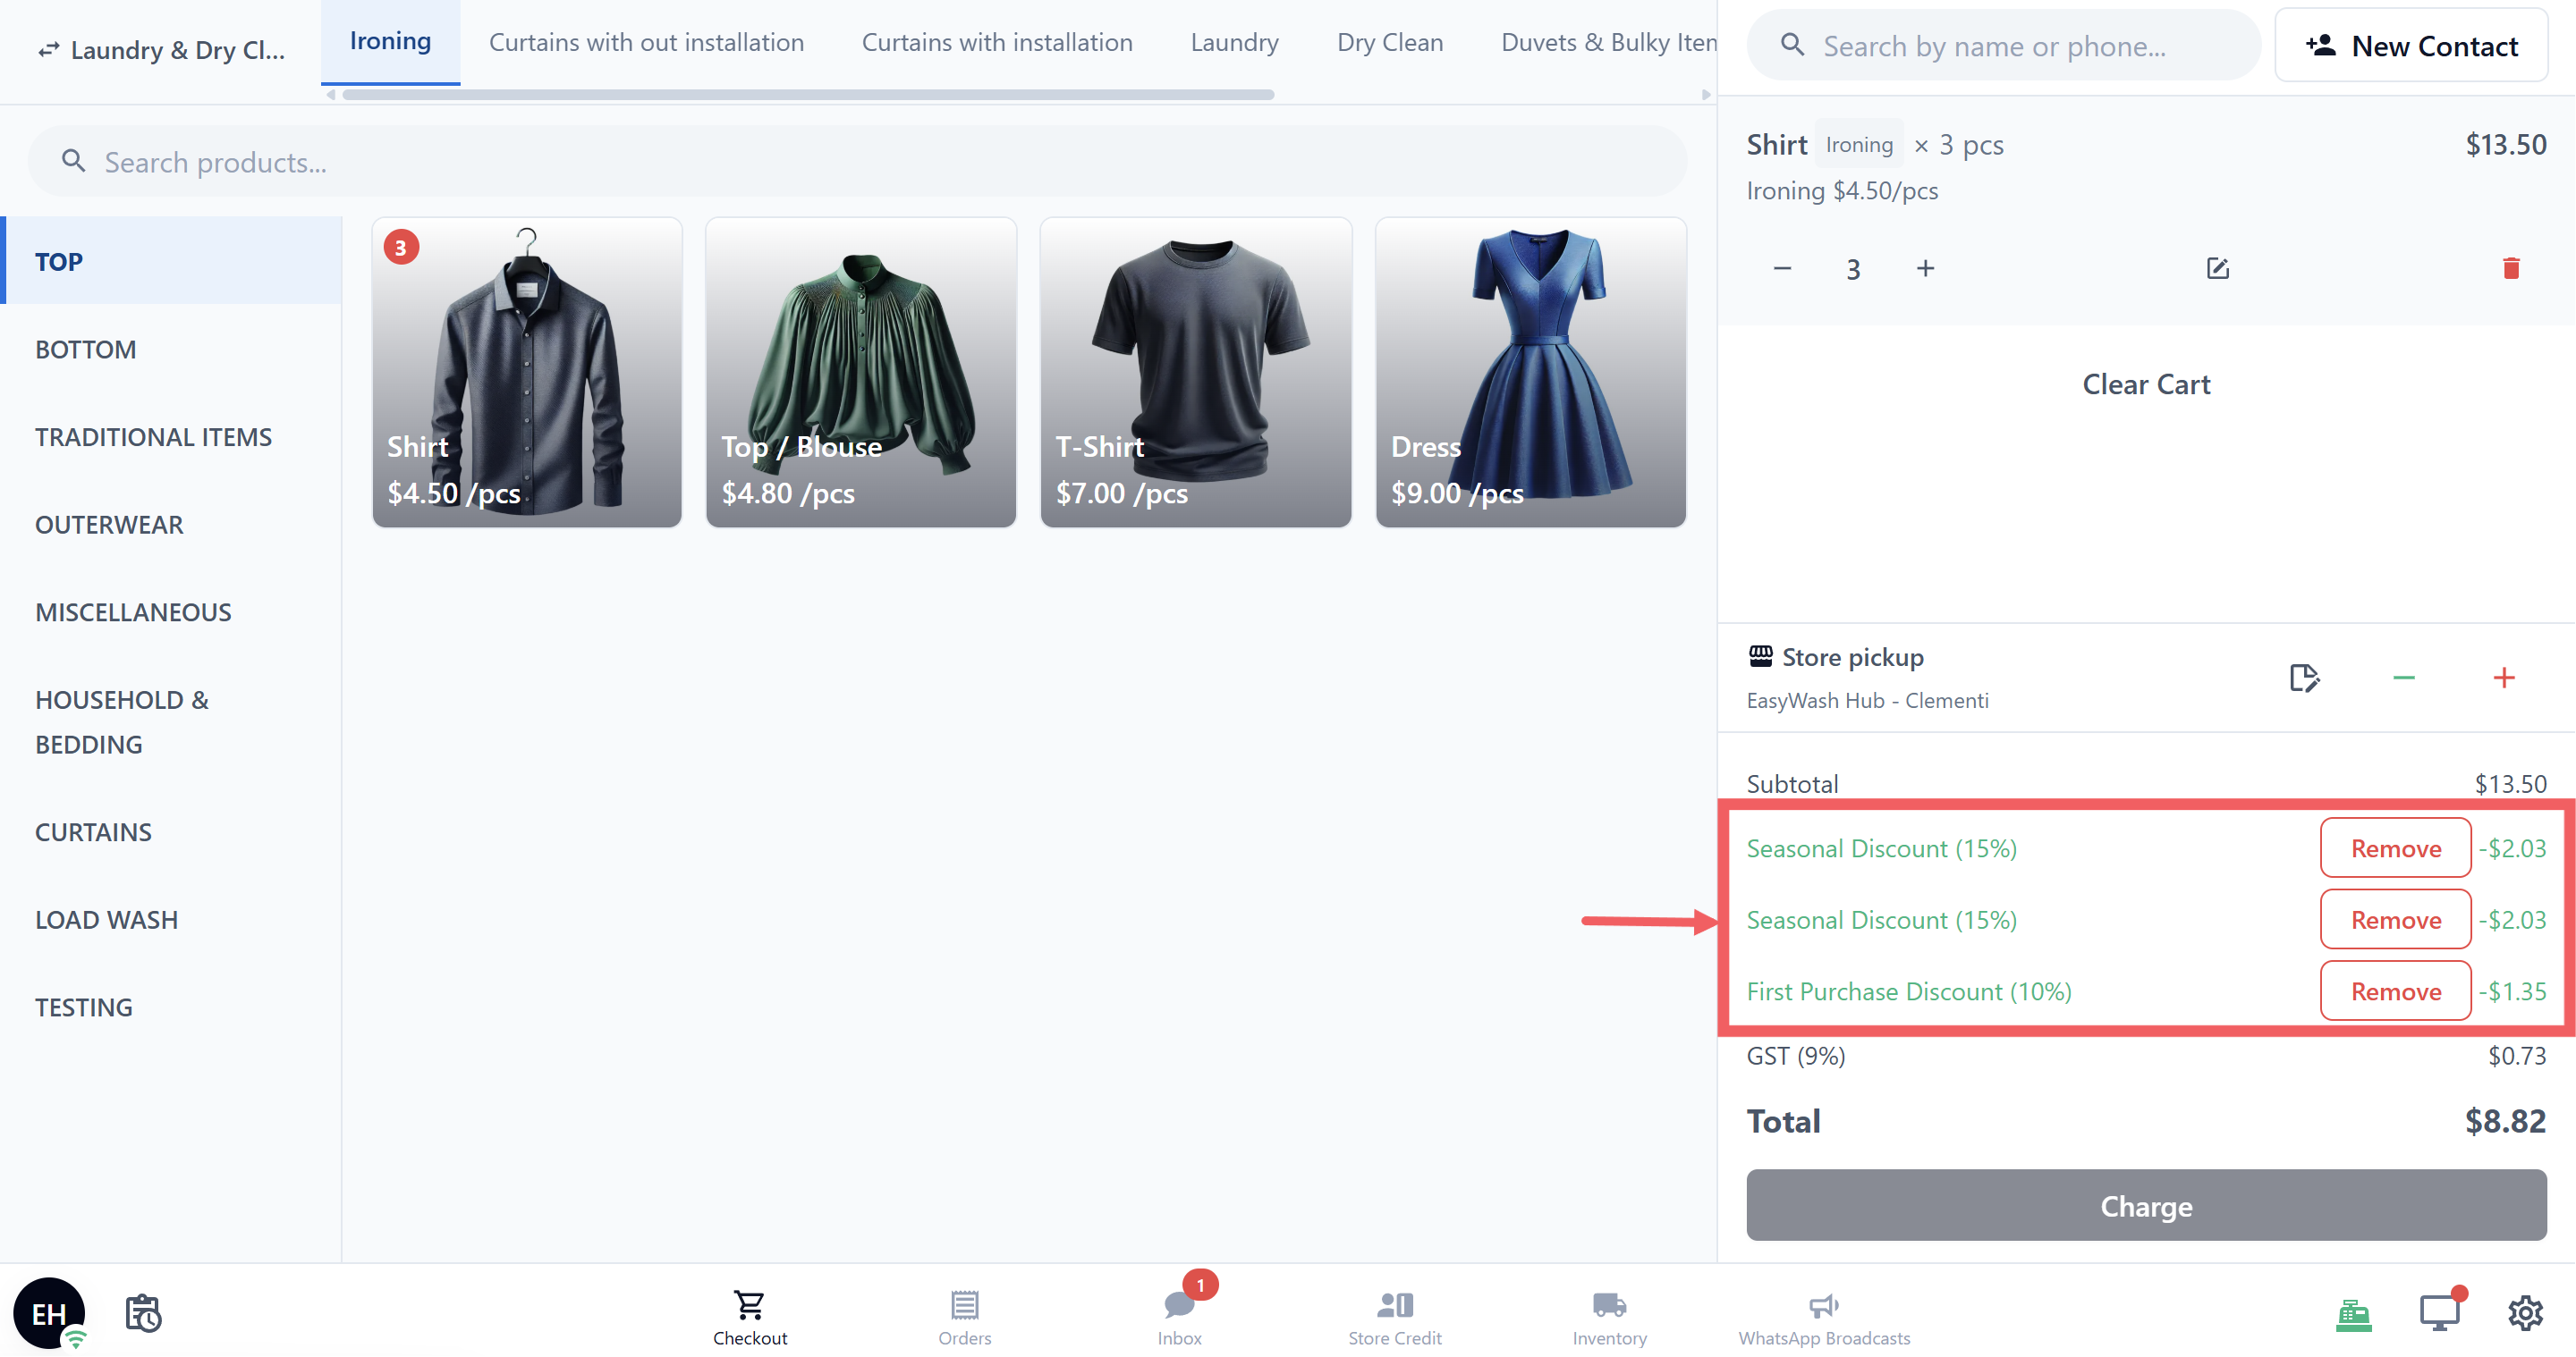This screenshot has height=1357, width=2576.
Task: Create a New Contact
Action: point(2411,46)
